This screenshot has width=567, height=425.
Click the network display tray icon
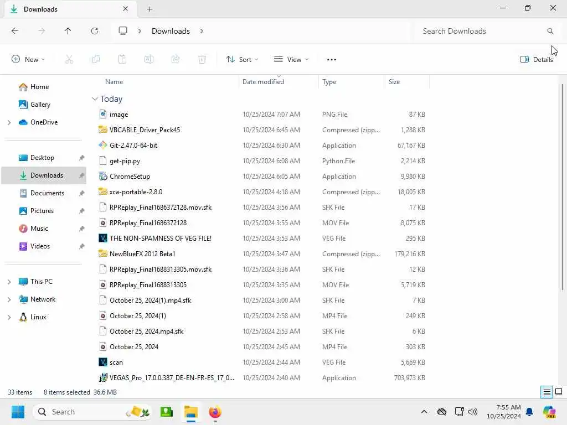click(459, 412)
